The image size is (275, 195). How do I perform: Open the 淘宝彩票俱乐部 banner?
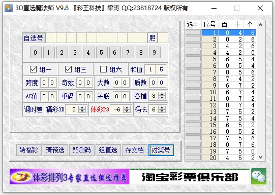click(190, 177)
